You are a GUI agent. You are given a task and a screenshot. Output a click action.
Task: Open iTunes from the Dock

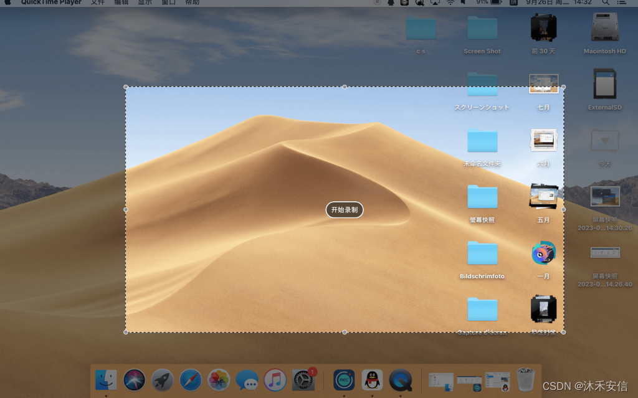point(275,380)
